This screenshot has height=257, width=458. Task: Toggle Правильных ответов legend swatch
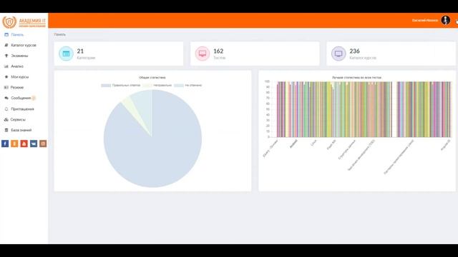106,86
